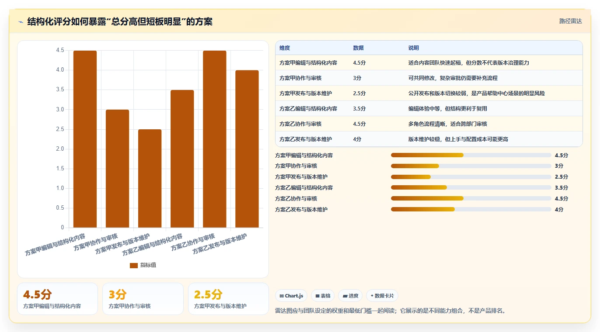Click the footnote starting 雷达图应与团队设定的权重
This screenshot has height=332, width=600.
pyautogui.click(x=391, y=311)
